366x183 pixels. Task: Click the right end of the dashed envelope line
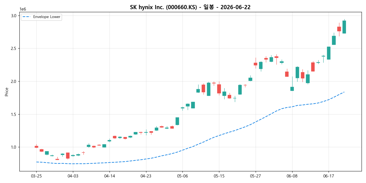pyautogui.click(x=344, y=92)
